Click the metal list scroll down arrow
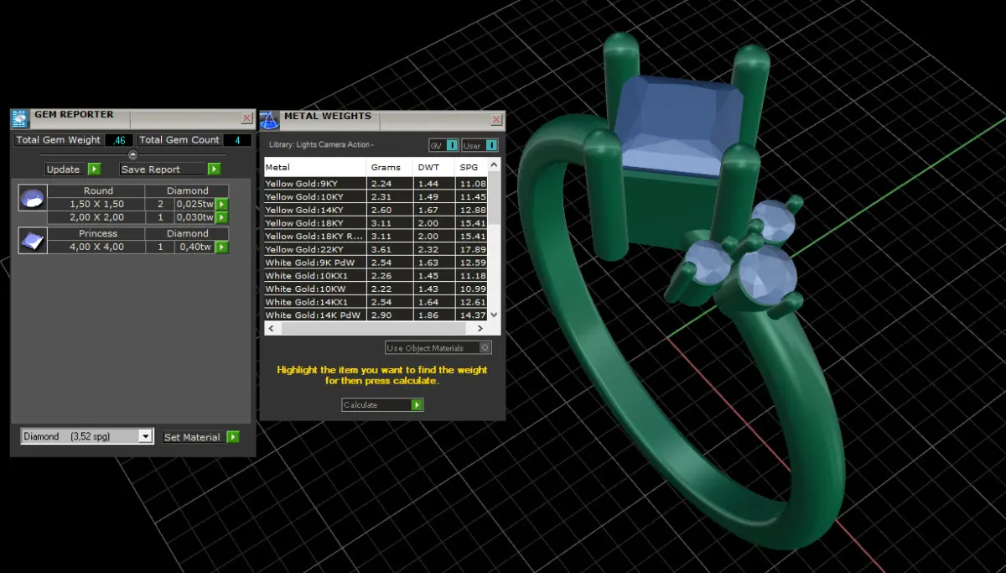The height and width of the screenshot is (573, 1006). [x=494, y=314]
